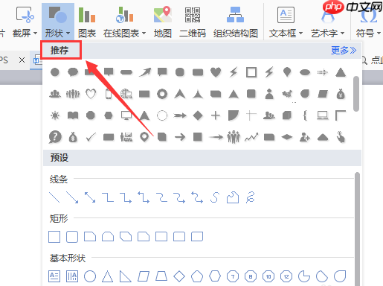Insert a chart with 图表 button
The width and height of the screenshot is (383, 286).
click(x=87, y=22)
